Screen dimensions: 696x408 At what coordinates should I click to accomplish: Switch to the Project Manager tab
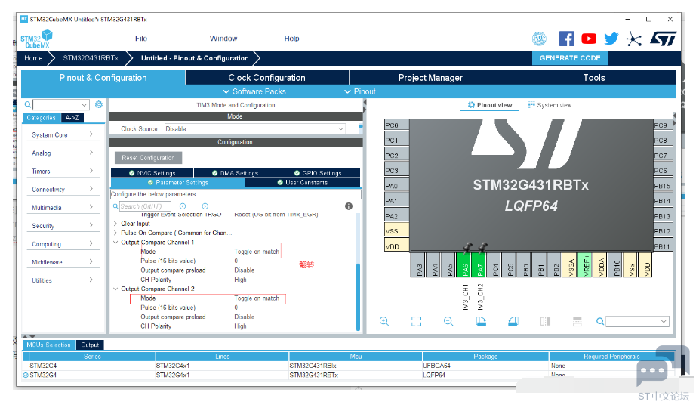[430, 78]
